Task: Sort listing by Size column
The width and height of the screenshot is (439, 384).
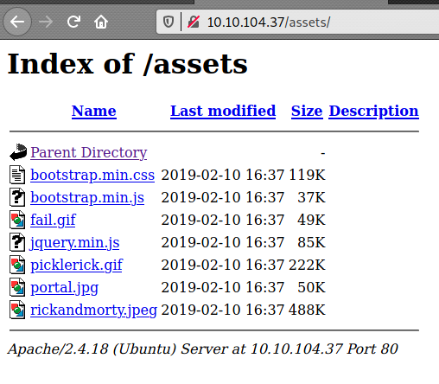Action: click(307, 111)
